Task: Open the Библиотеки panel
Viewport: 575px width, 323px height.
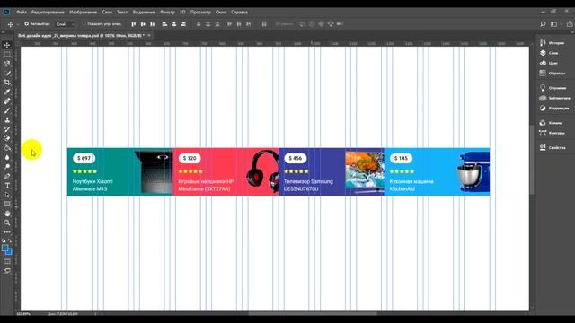Action: click(555, 98)
